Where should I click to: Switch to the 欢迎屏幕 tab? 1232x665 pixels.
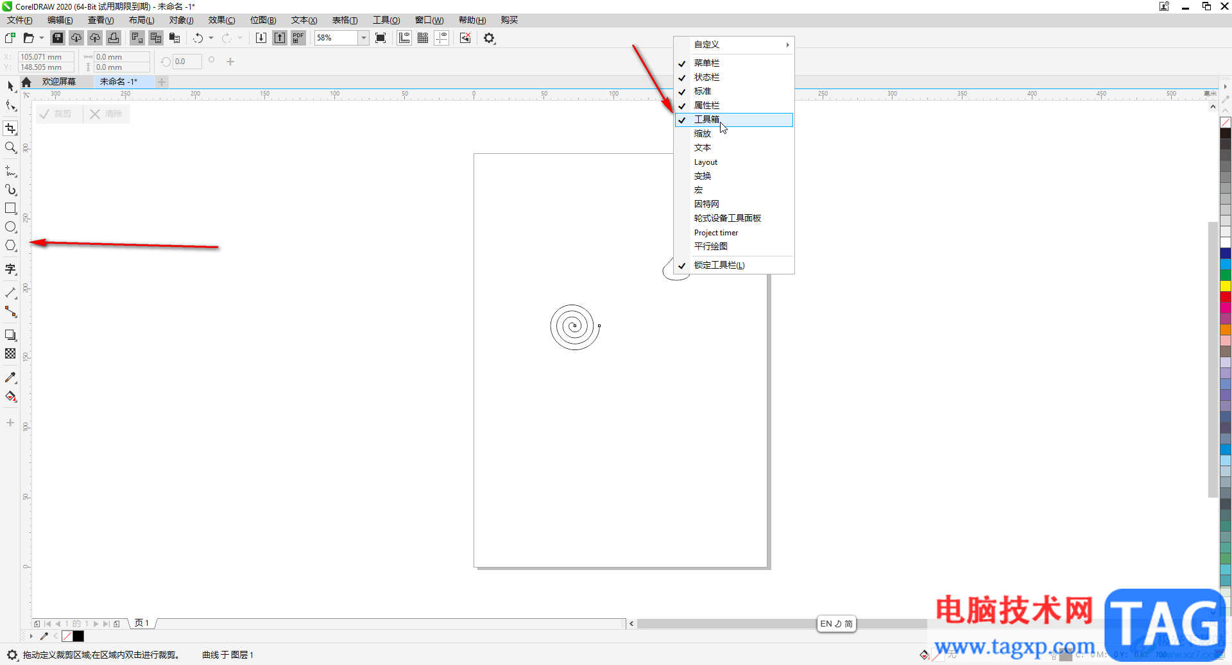tap(59, 81)
